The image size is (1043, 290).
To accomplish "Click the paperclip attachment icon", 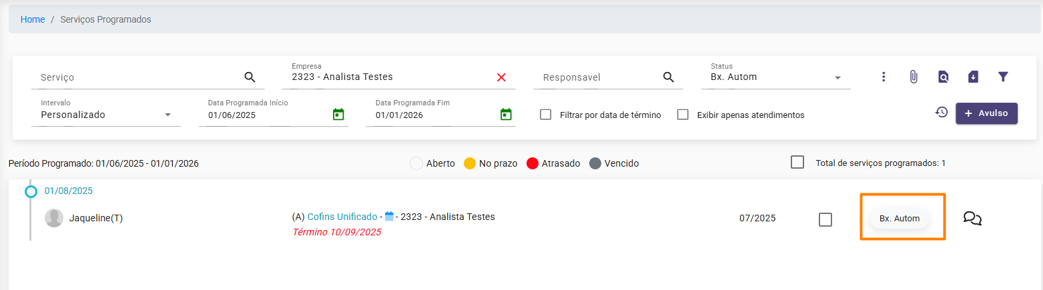I will pyautogui.click(x=914, y=77).
